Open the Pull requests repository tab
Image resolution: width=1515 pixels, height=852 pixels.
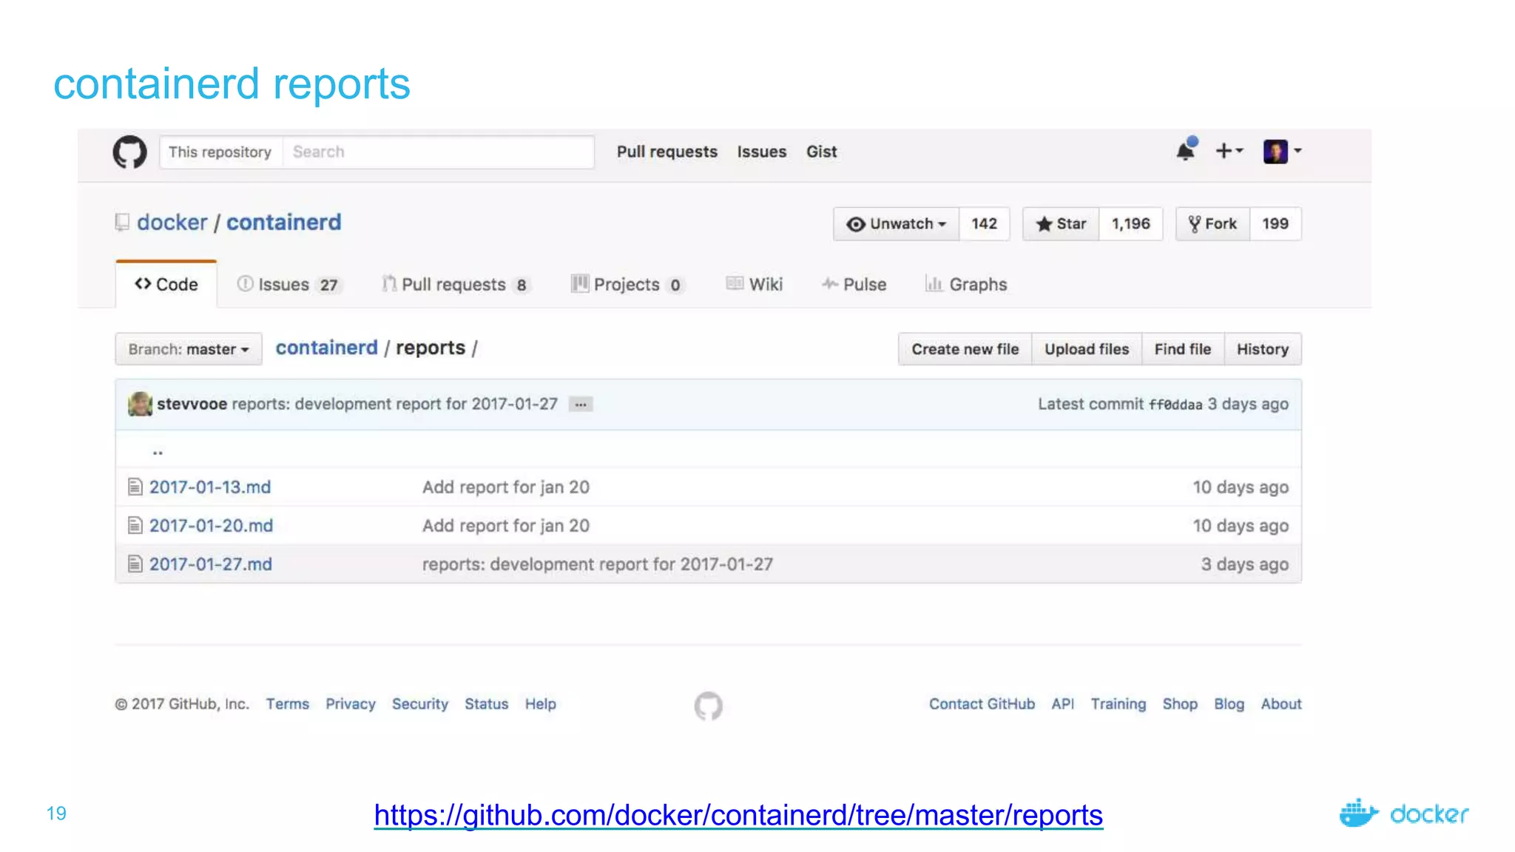[x=456, y=285]
